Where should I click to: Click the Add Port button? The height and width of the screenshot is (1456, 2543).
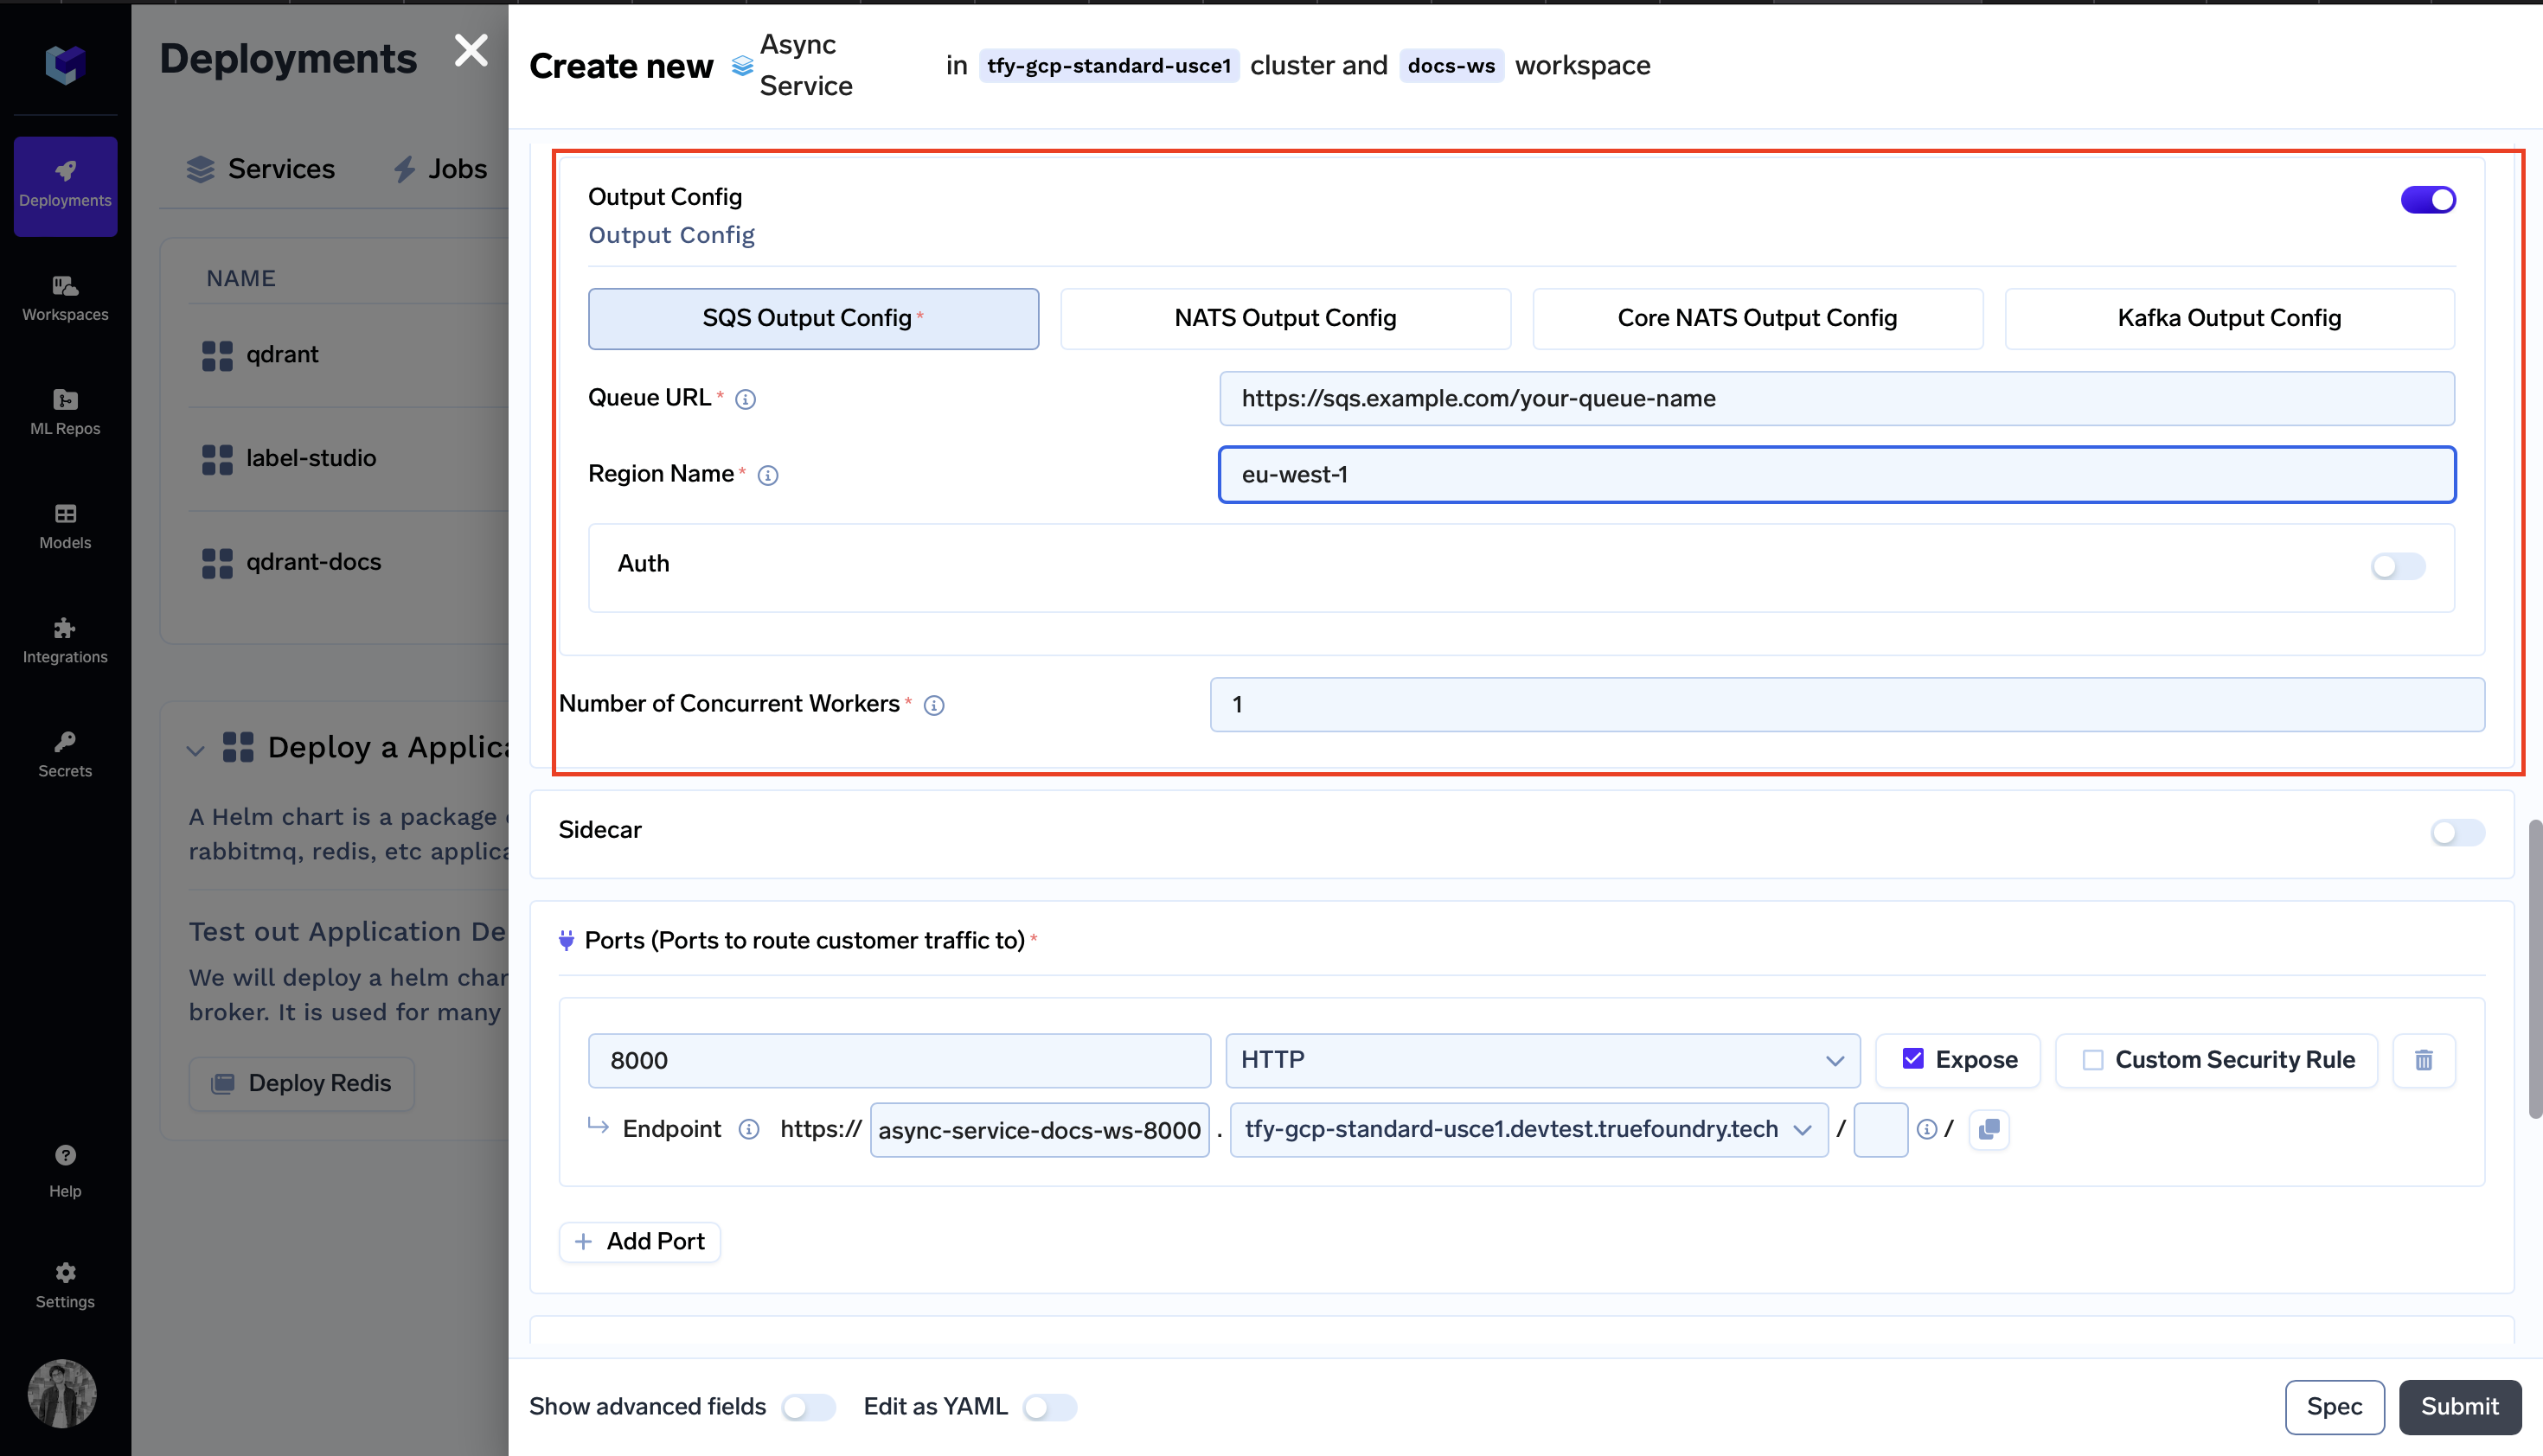(x=639, y=1241)
